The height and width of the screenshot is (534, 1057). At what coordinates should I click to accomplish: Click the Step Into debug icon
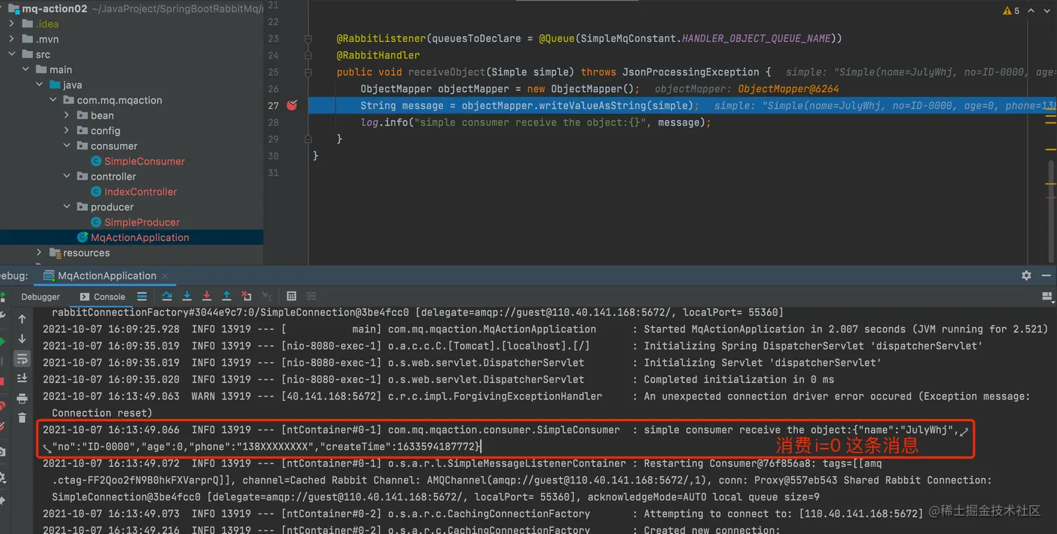click(x=187, y=296)
